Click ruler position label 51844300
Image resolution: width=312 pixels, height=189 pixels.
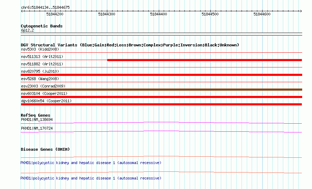click(107, 14)
